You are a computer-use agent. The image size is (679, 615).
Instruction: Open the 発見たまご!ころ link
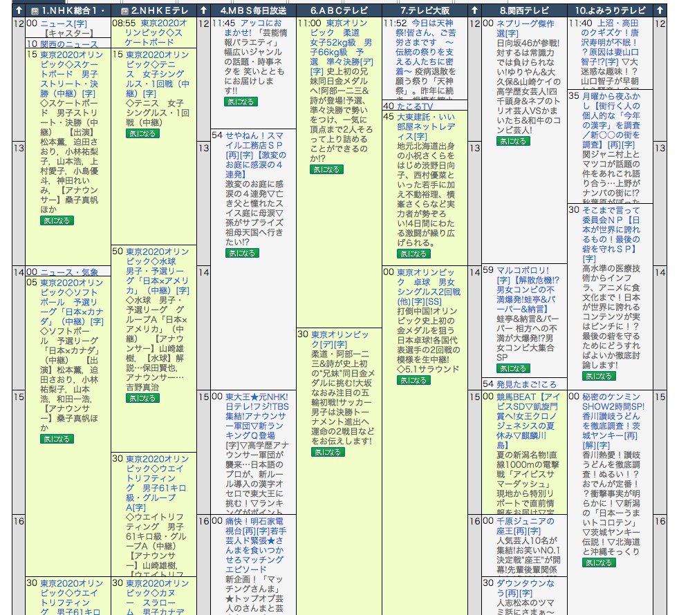[x=526, y=384]
